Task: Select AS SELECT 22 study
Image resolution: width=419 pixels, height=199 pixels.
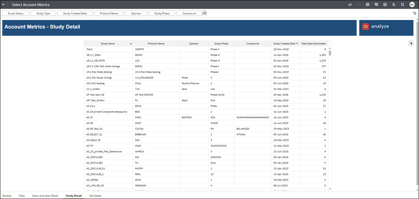Action: (x=94, y=134)
